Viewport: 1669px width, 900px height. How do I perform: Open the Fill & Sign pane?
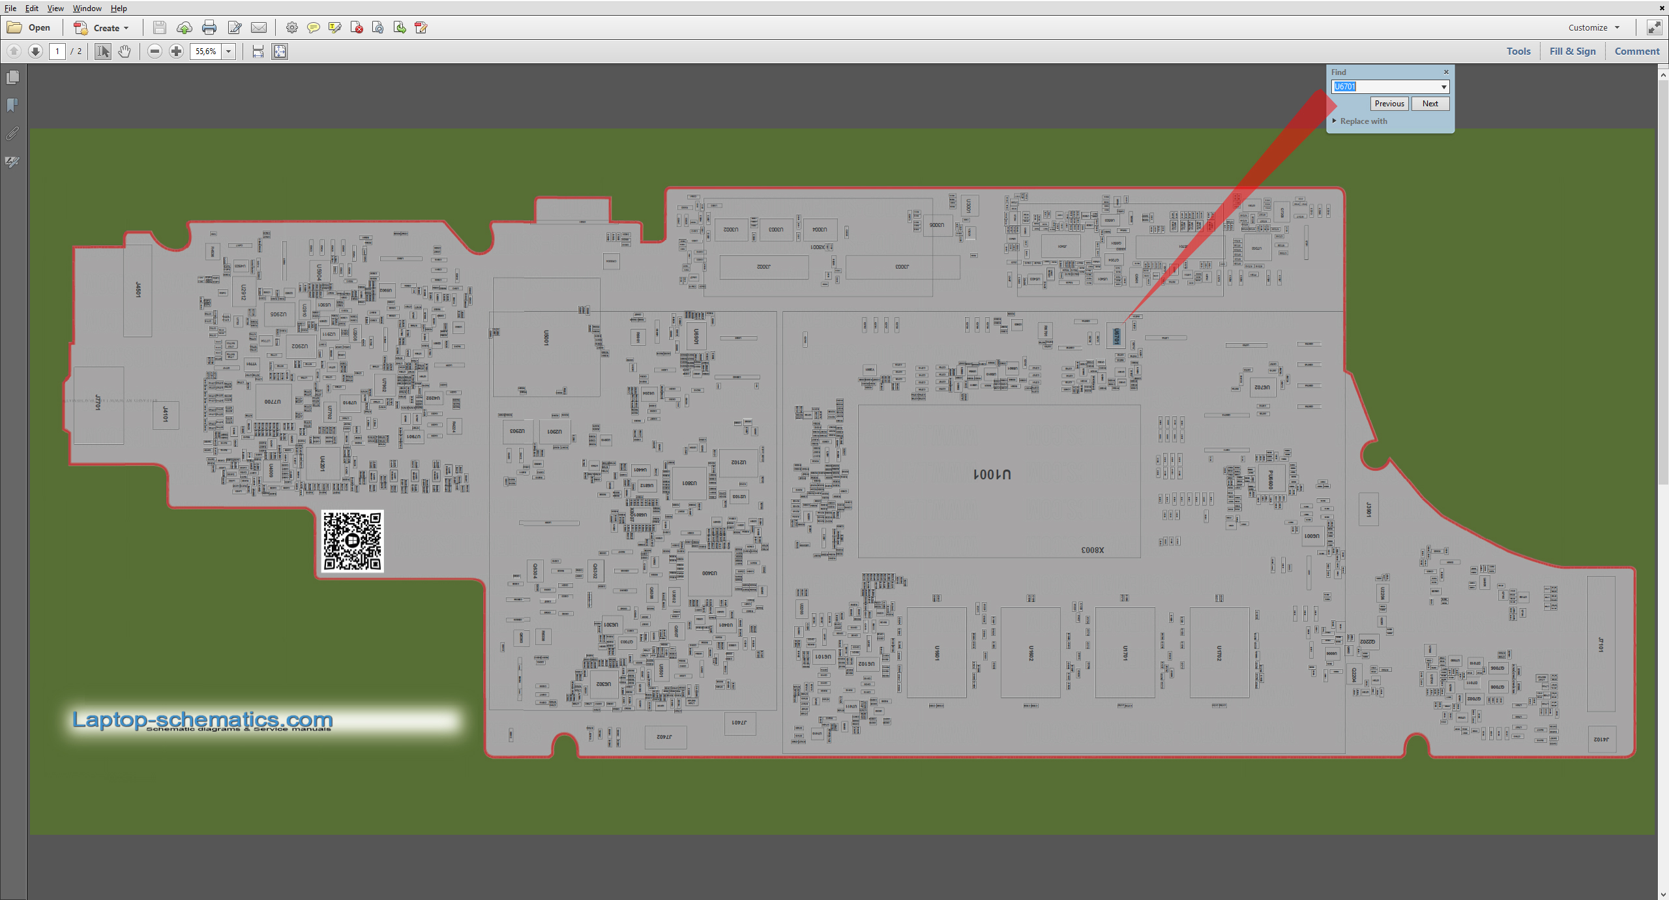(x=1572, y=51)
